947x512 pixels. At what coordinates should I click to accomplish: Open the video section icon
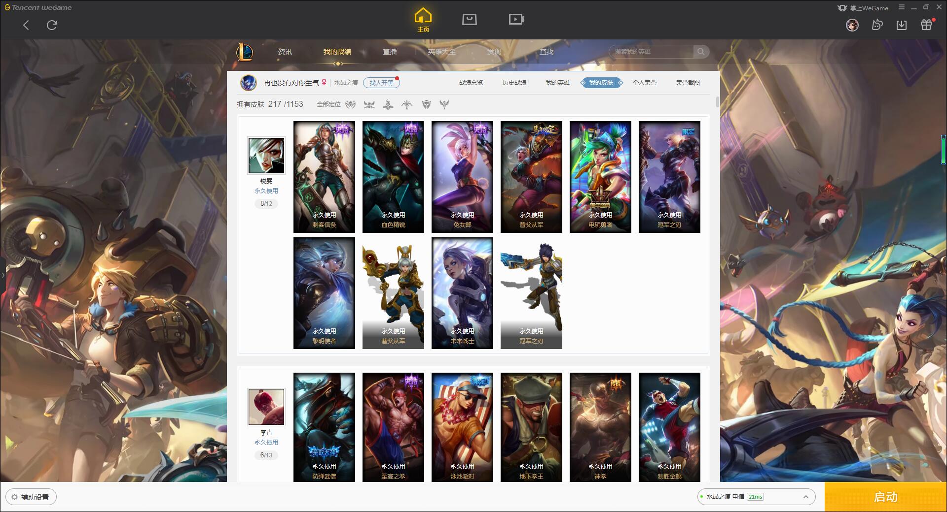pos(516,20)
